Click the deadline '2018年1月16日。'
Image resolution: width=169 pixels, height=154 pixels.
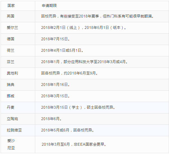point(55,85)
